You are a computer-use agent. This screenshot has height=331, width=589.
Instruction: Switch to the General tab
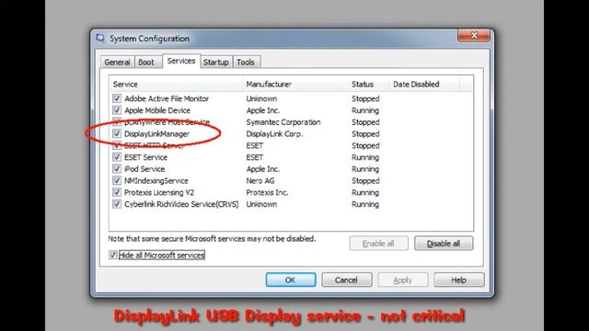[117, 63]
